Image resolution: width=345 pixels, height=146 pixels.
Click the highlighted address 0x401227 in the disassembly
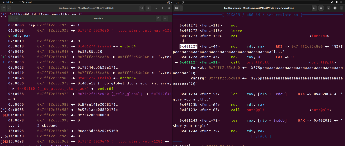(x=189, y=46)
